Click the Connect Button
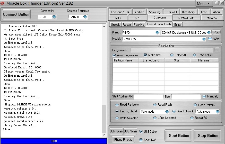This screenshot has height=144, width=225. click(x=16, y=14)
